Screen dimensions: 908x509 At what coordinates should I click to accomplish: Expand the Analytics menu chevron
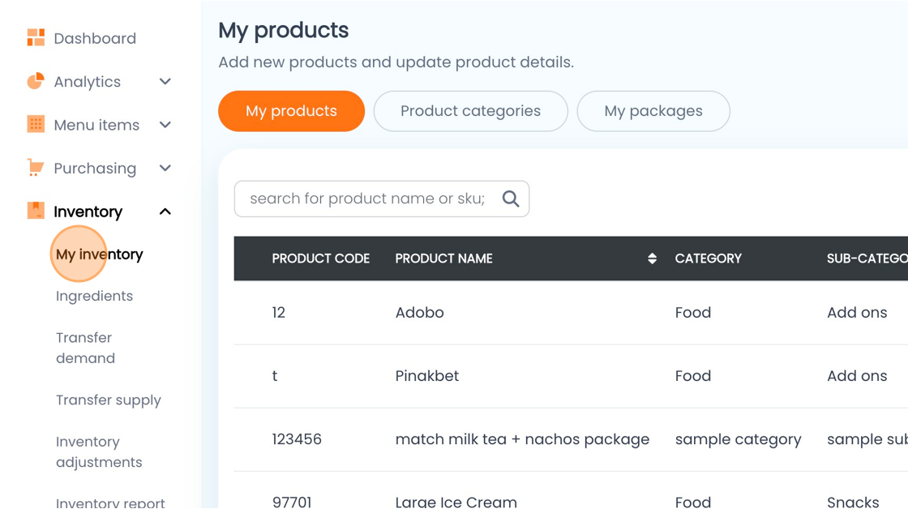pyautogui.click(x=165, y=82)
